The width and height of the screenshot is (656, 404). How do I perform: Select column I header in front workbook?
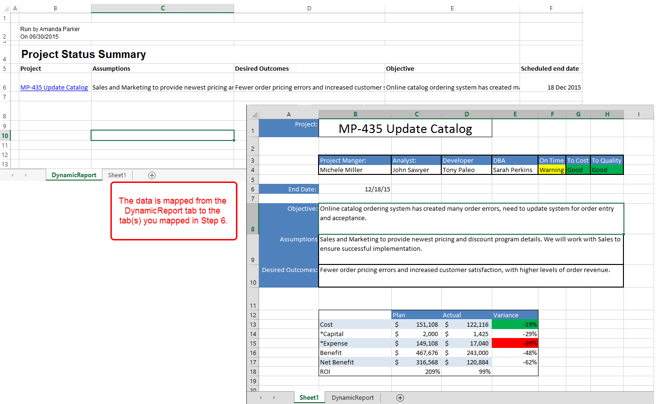pos(638,114)
